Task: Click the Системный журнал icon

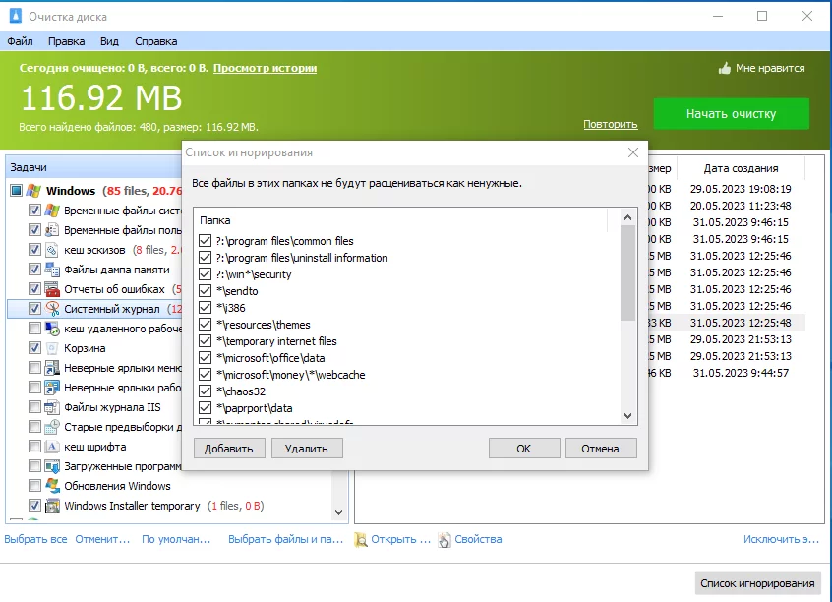Action: click(52, 309)
